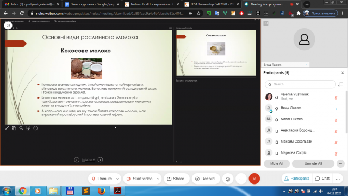Open panel options next to Chat
Viewport: 348px width, 196px height.
click(x=338, y=179)
